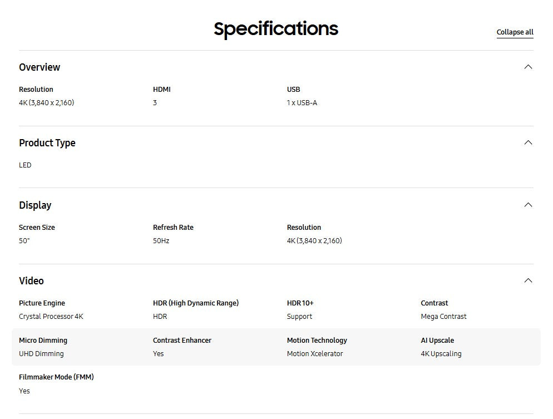Select the Screen Size label

coord(37,228)
